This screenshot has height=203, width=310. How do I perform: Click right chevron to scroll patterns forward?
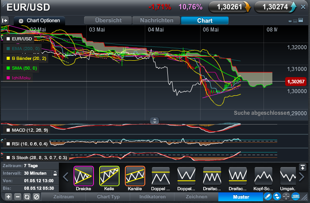(x=302, y=177)
